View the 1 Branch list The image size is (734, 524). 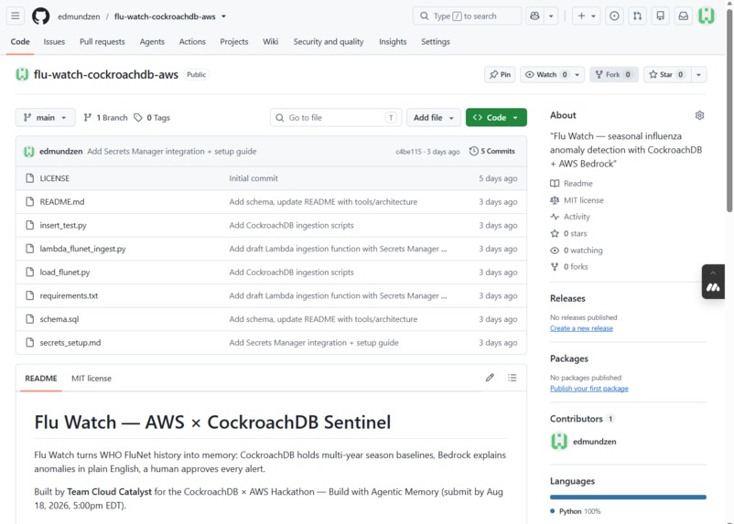(105, 117)
